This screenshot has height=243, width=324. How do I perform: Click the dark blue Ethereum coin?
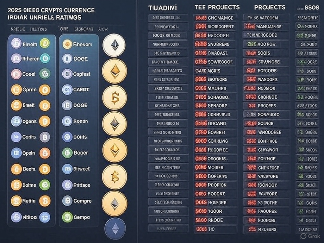(x=115, y=228)
